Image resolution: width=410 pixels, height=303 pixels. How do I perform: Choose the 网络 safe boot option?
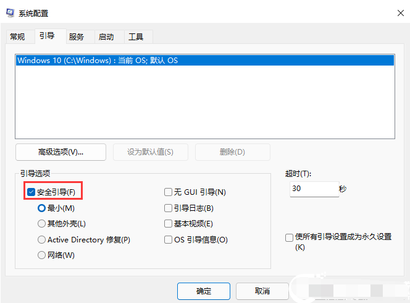(x=42, y=255)
